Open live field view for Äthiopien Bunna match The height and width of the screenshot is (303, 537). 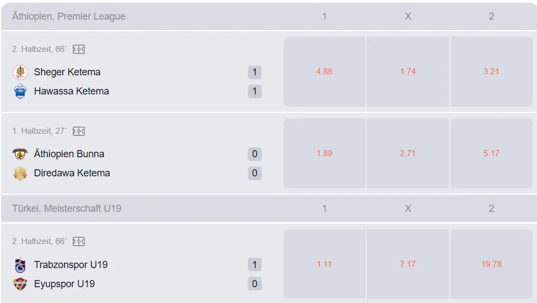point(79,131)
